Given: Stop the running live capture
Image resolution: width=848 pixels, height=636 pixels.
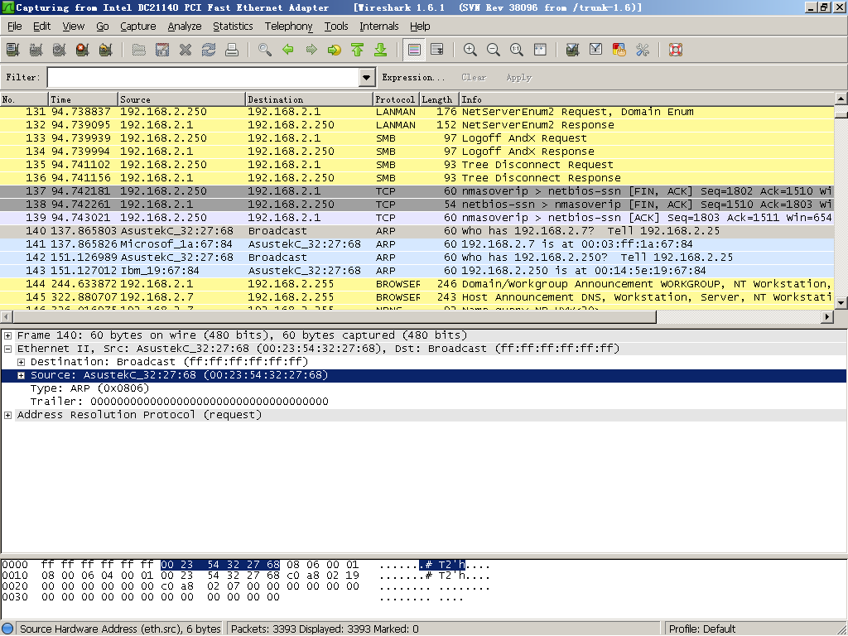Looking at the screenshot, I should coord(82,50).
